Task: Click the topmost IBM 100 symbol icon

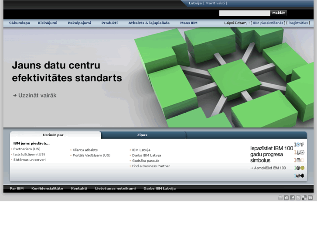Action: 299,145
